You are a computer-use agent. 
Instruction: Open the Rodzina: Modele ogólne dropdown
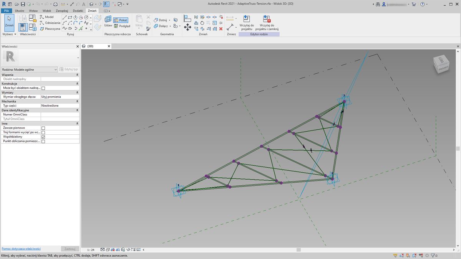30,69
